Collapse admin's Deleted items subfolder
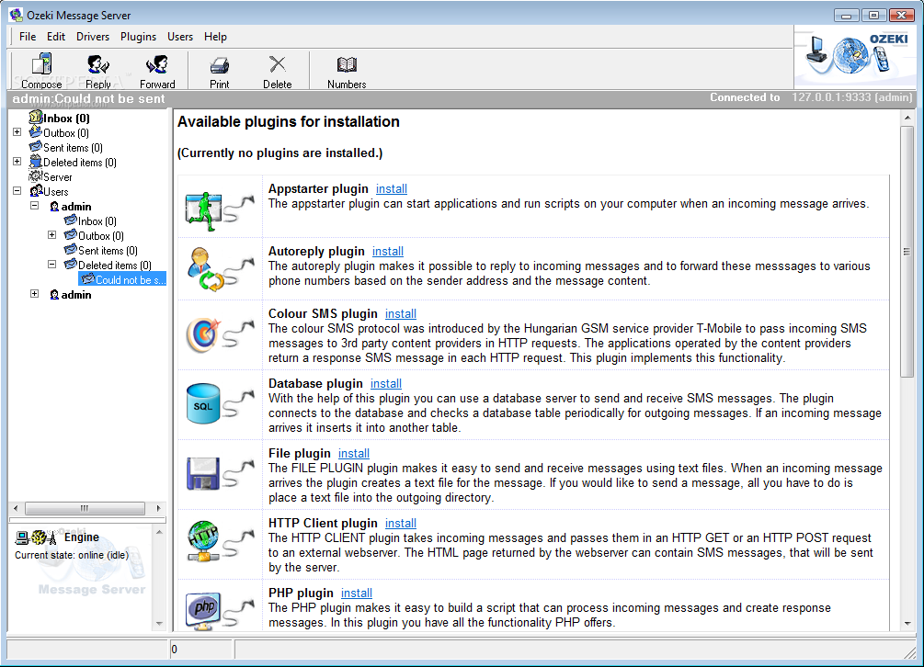Viewport: 924px width, 667px height. tap(51, 265)
